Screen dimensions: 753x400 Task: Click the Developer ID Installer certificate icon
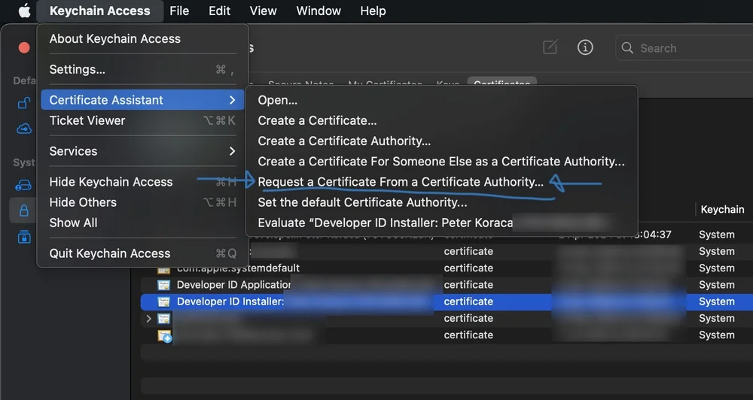163,302
